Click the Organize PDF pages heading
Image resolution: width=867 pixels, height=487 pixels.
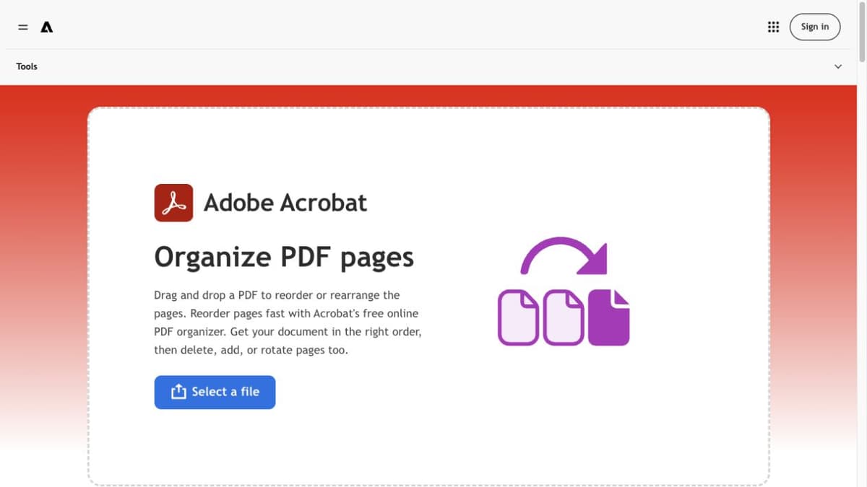284,257
